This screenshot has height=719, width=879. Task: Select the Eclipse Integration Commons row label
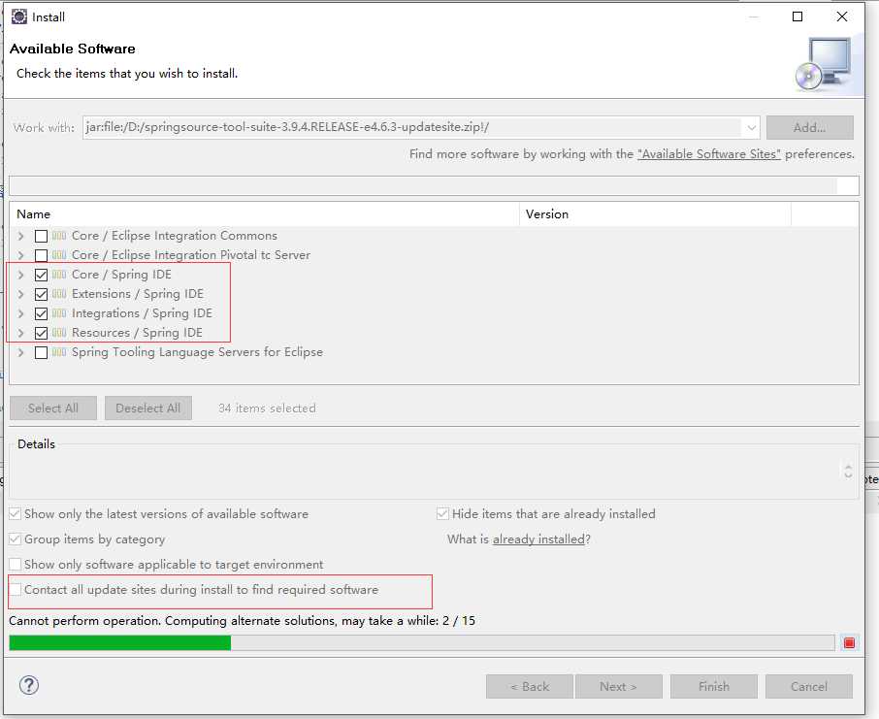click(175, 236)
